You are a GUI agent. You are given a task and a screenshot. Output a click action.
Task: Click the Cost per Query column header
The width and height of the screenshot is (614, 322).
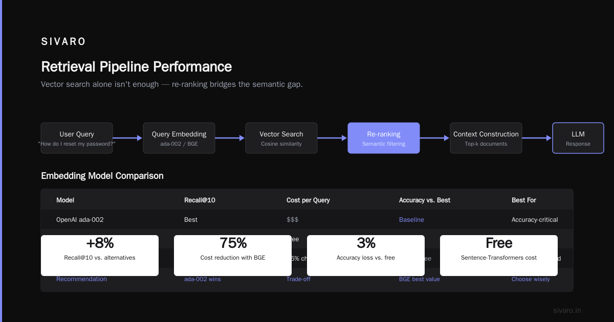tap(308, 200)
